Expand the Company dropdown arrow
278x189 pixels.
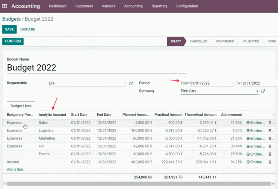(257, 91)
